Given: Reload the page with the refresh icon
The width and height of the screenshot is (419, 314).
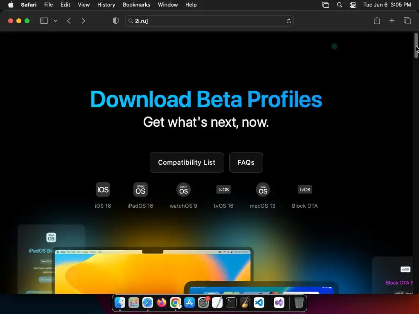Looking at the screenshot, I should [288, 21].
